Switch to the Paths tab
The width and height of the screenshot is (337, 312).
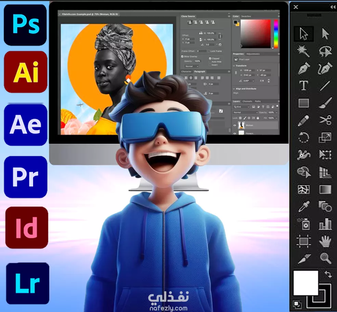pos(258,101)
